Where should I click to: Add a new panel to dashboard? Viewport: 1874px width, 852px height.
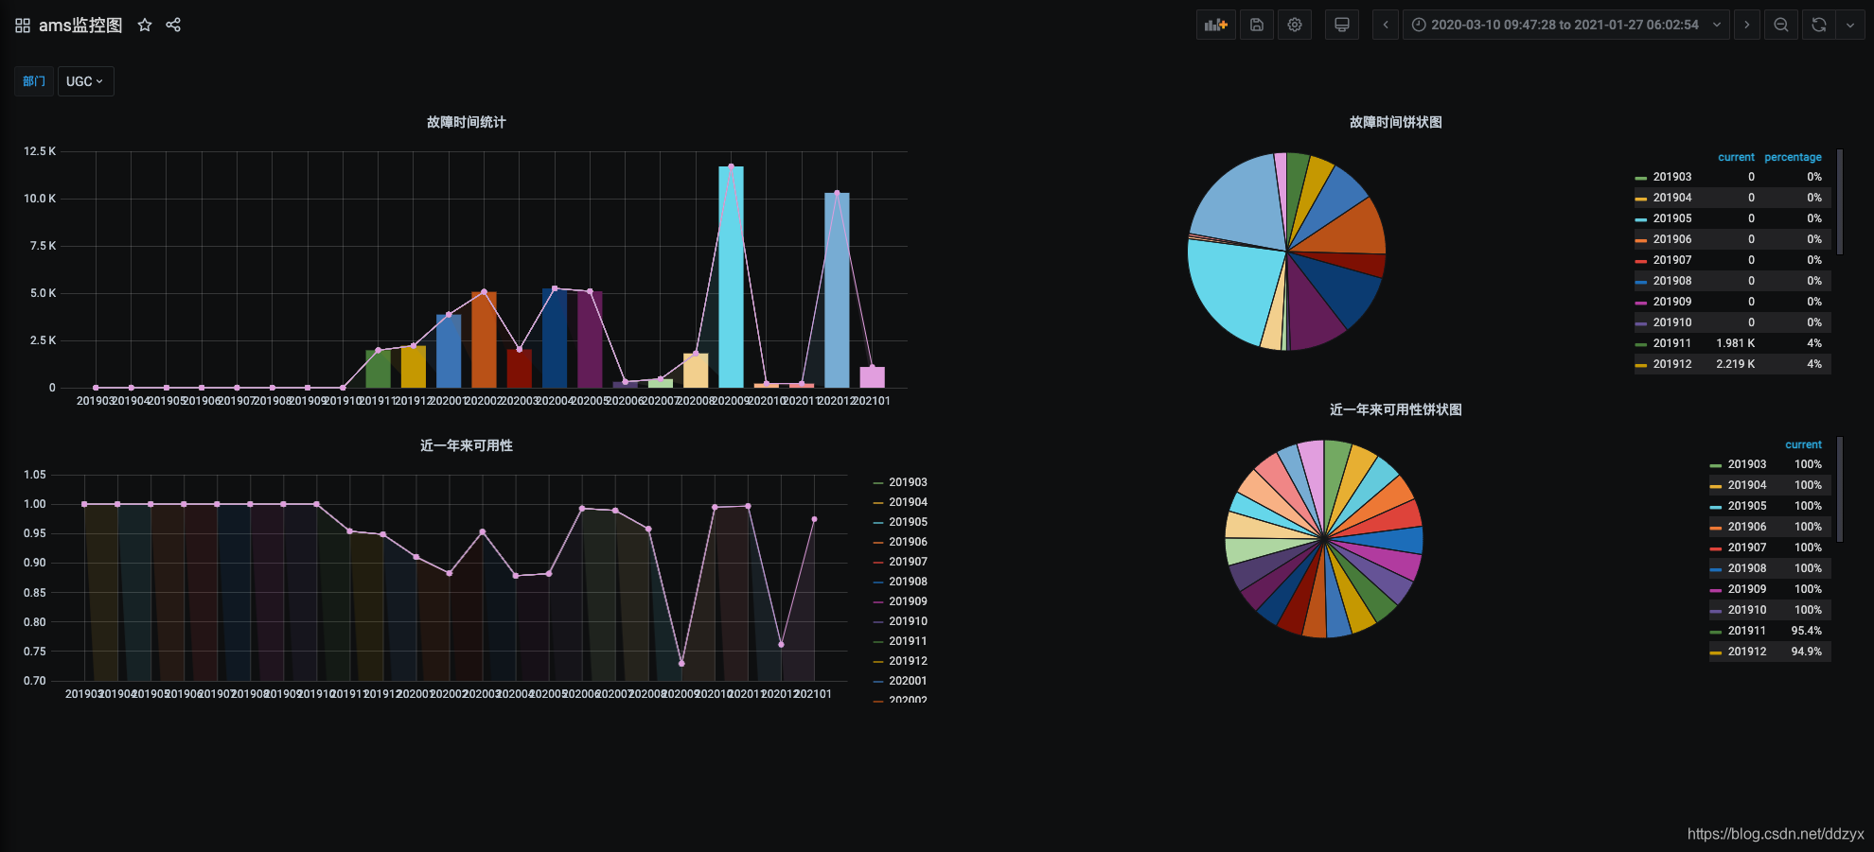pos(1216,25)
